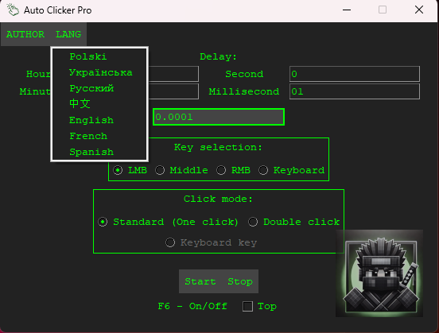The image size is (439, 333).
Task: Focus the Second delay input field
Action: click(x=355, y=74)
